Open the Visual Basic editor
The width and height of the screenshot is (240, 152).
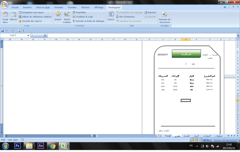(x=5, y=16)
